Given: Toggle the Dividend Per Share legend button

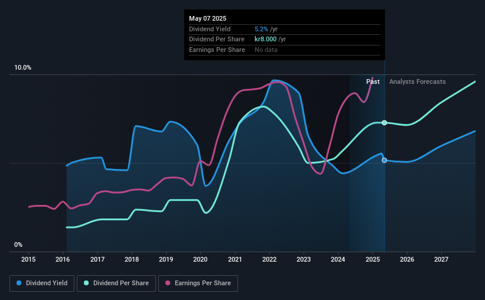Looking at the screenshot, I should pos(116,283).
